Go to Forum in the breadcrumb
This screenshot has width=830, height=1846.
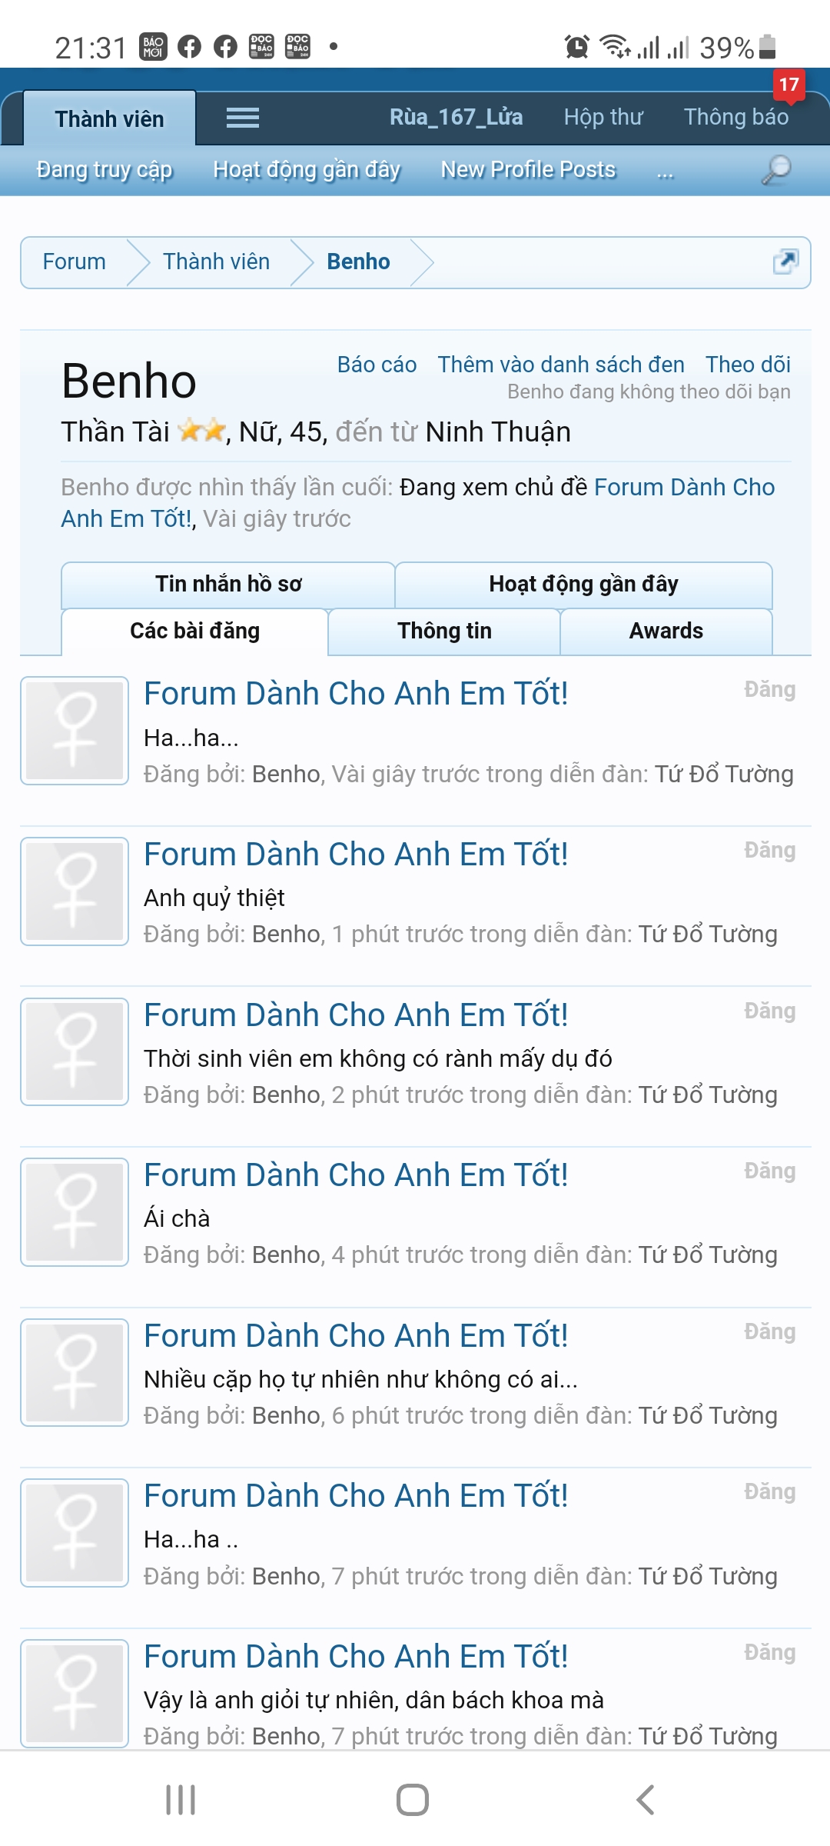click(75, 262)
